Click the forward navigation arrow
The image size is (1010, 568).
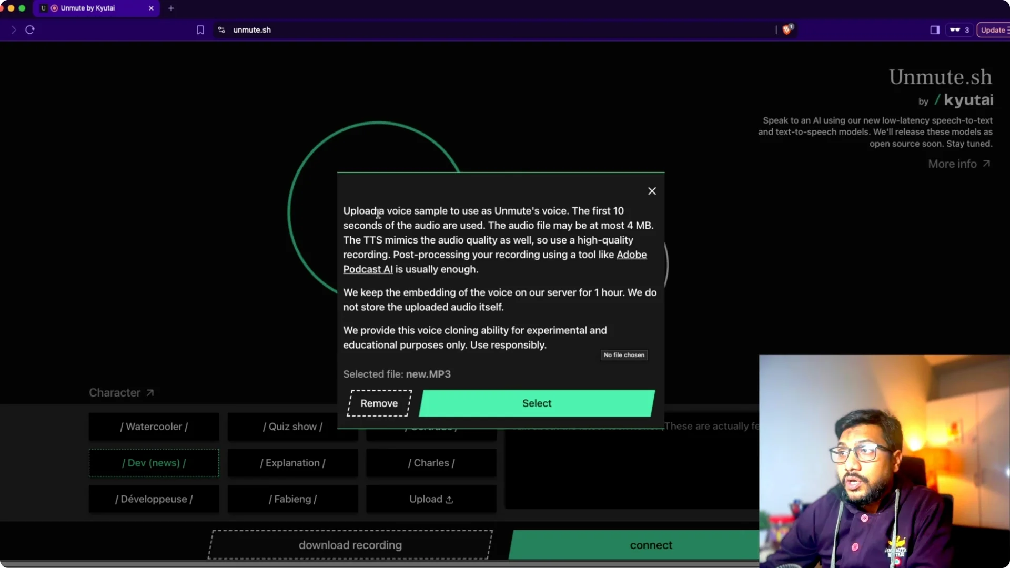click(13, 30)
